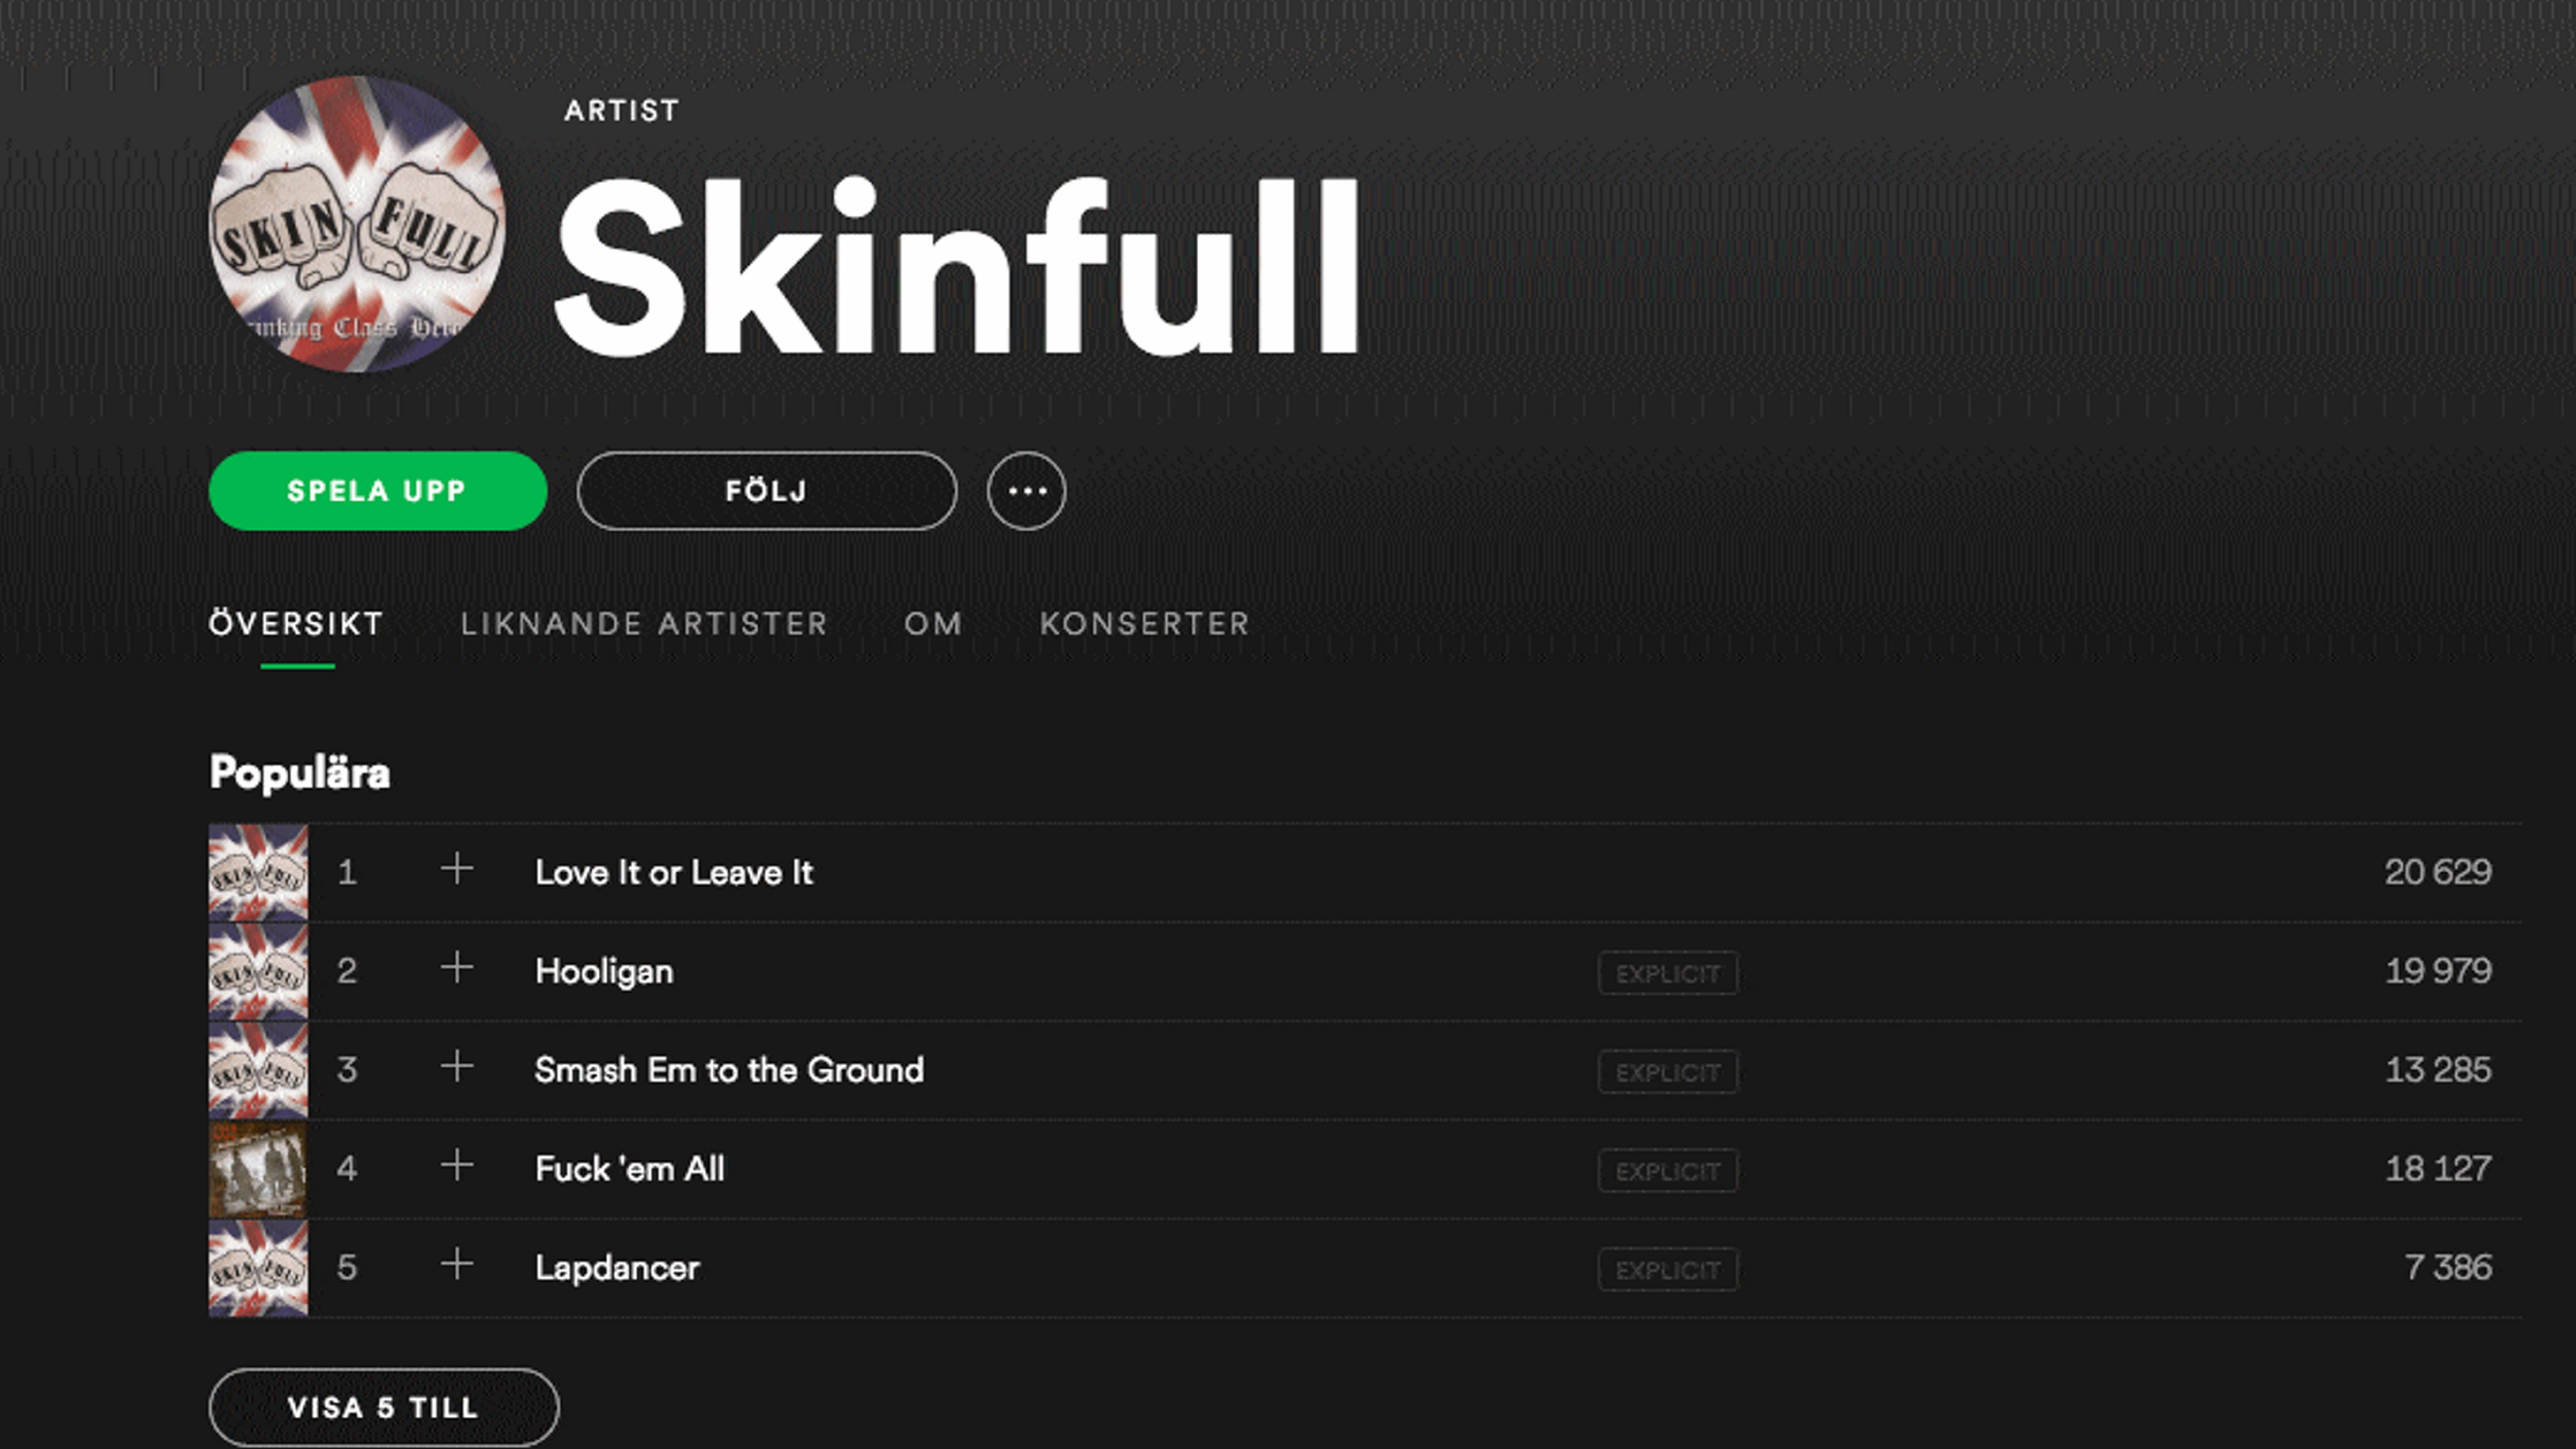The height and width of the screenshot is (1449, 2576).
Task: Click the EXPLICIT badge on Hooligan row
Action: tap(1668, 973)
